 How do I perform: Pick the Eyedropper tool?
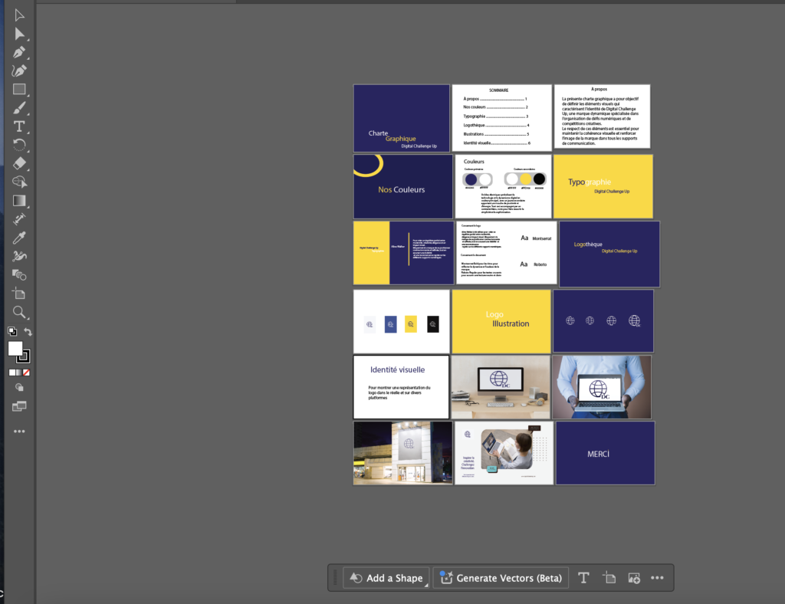pyautogui.click(x=19, y=238)
